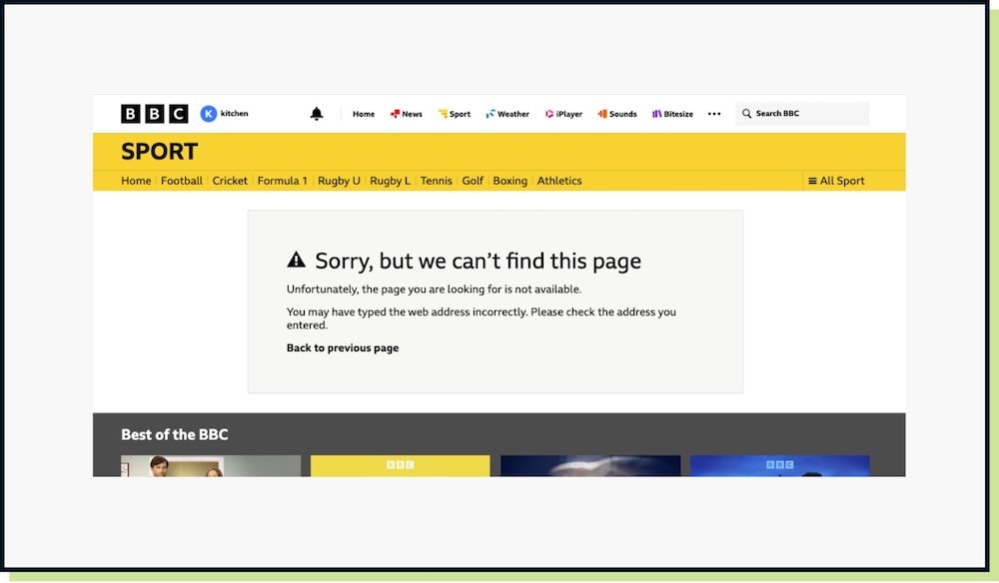Viewport: 999px width, 583px height.
Task: Click the SPORT section heading
Action: (x=159, y=152)
